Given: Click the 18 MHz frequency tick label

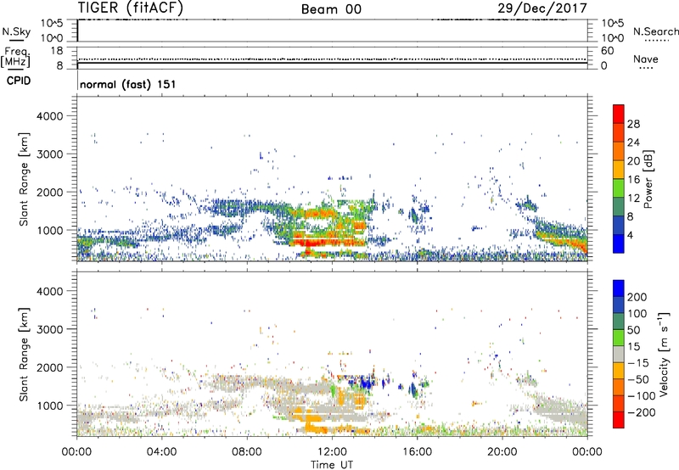Looking at the screenshot, I should coord(57,51).
